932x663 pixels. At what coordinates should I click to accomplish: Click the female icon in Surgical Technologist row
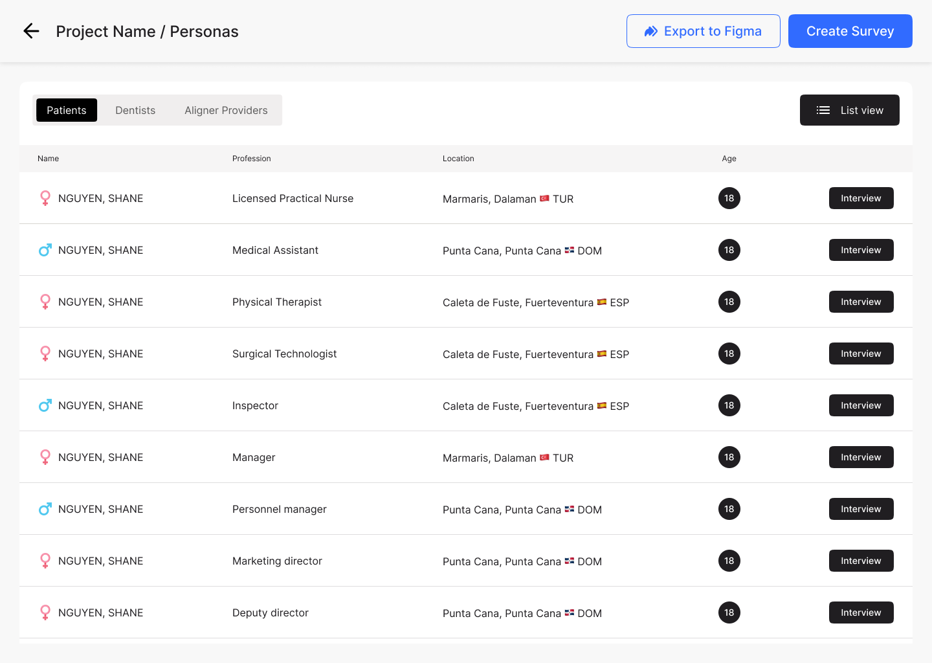click(x=45, y=354)
